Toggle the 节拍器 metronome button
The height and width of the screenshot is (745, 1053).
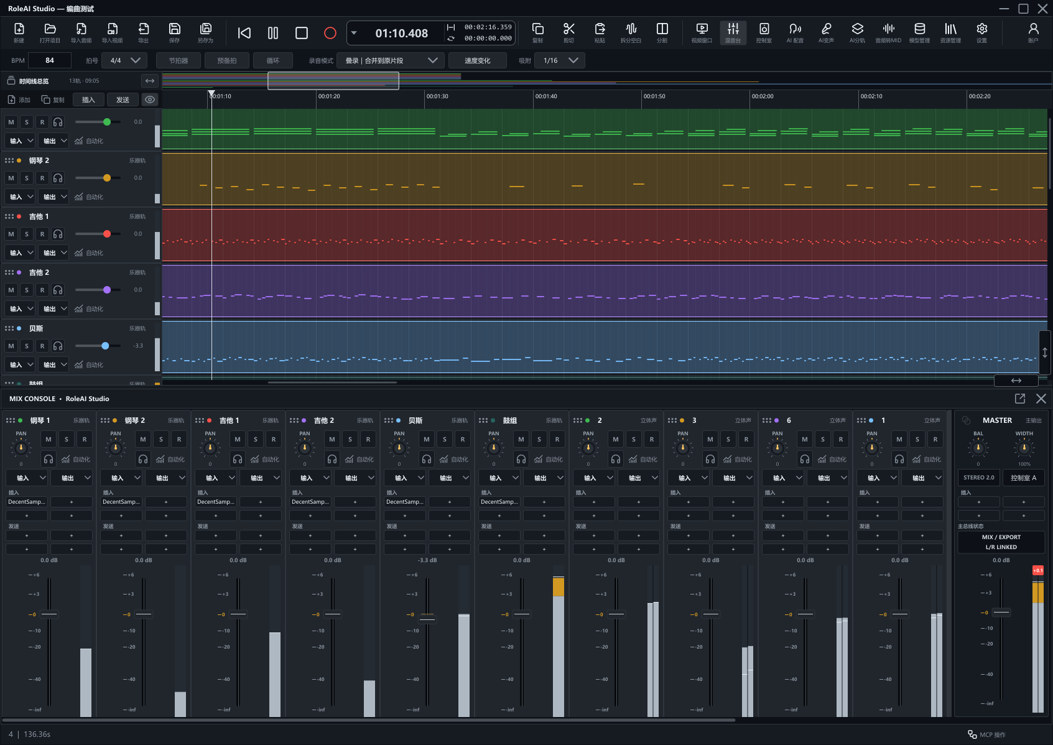point(179,60)
